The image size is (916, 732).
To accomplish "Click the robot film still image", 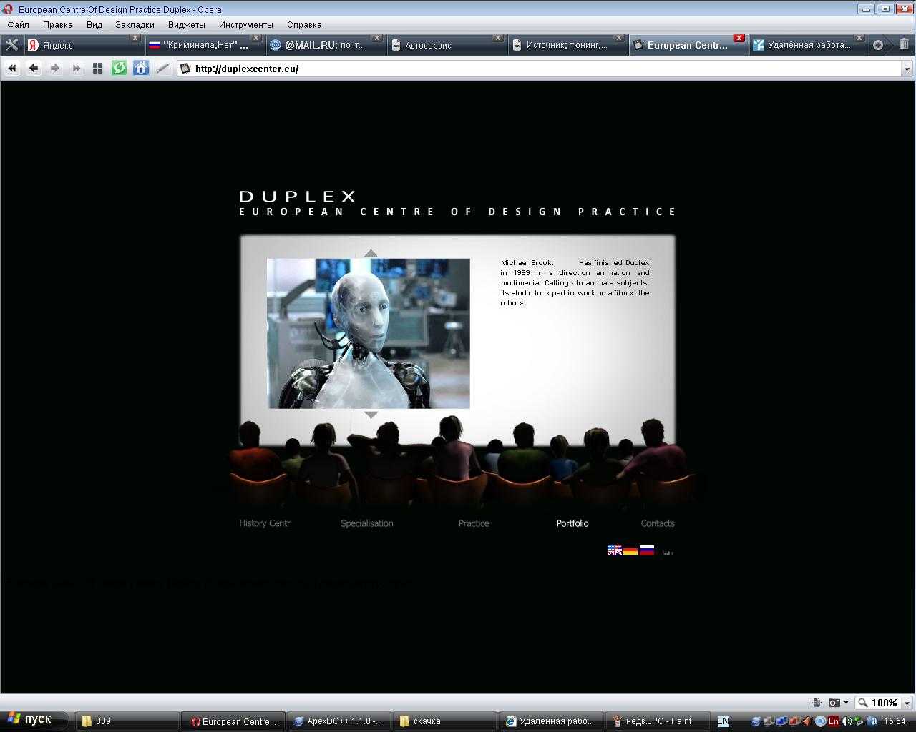I will (369, 334).
